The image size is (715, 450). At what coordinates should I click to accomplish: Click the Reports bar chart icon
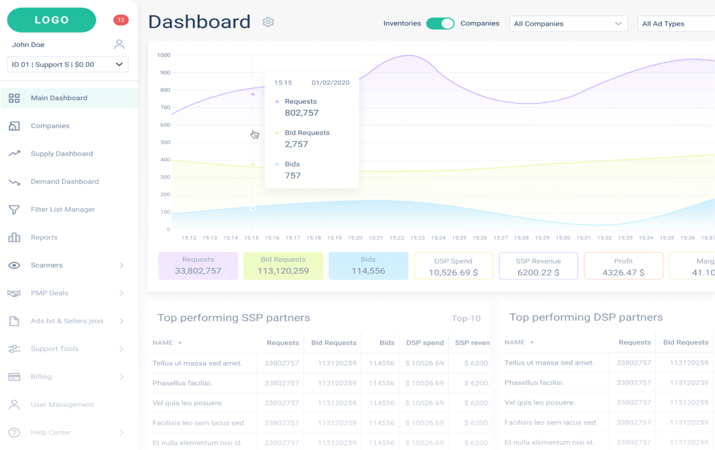tap(14, 237)
